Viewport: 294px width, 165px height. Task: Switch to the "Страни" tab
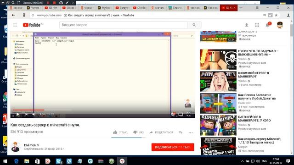(x=175, y=8)
